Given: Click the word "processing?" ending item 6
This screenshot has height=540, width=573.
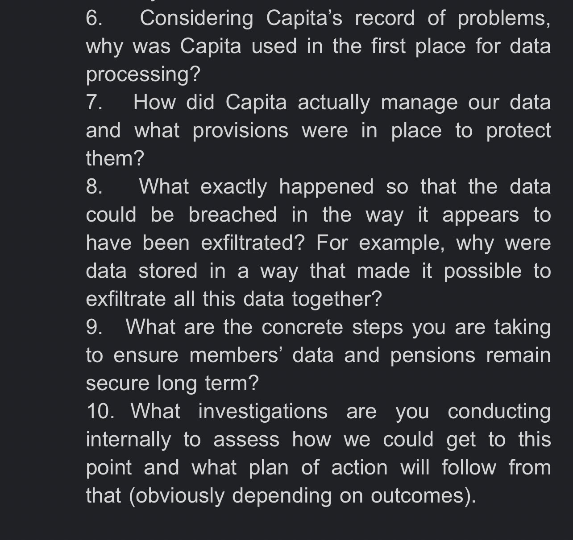Looking at the screenshot, I should tap(143, 74).
